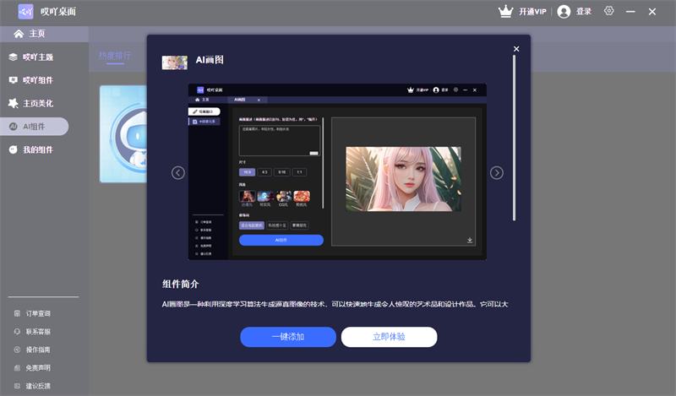
Task: Click the 免责声明 icon
Action: click(x=17, y=368)
